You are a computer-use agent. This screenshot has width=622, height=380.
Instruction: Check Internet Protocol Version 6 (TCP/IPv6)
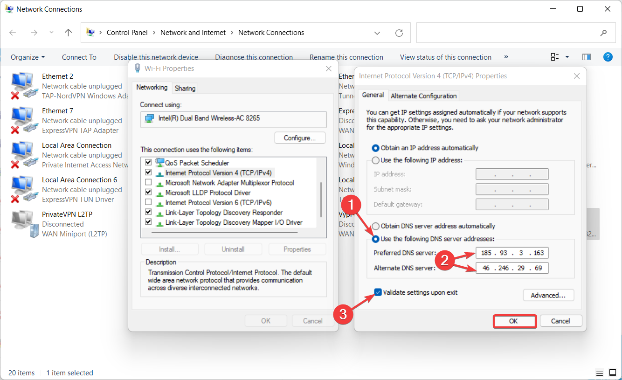coord(148,202)
